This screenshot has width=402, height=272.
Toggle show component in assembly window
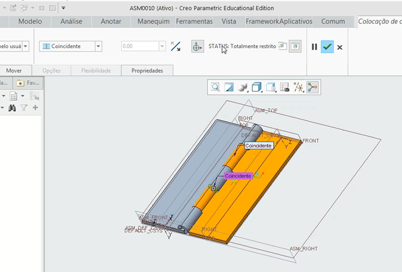click(x=295, y=46)
